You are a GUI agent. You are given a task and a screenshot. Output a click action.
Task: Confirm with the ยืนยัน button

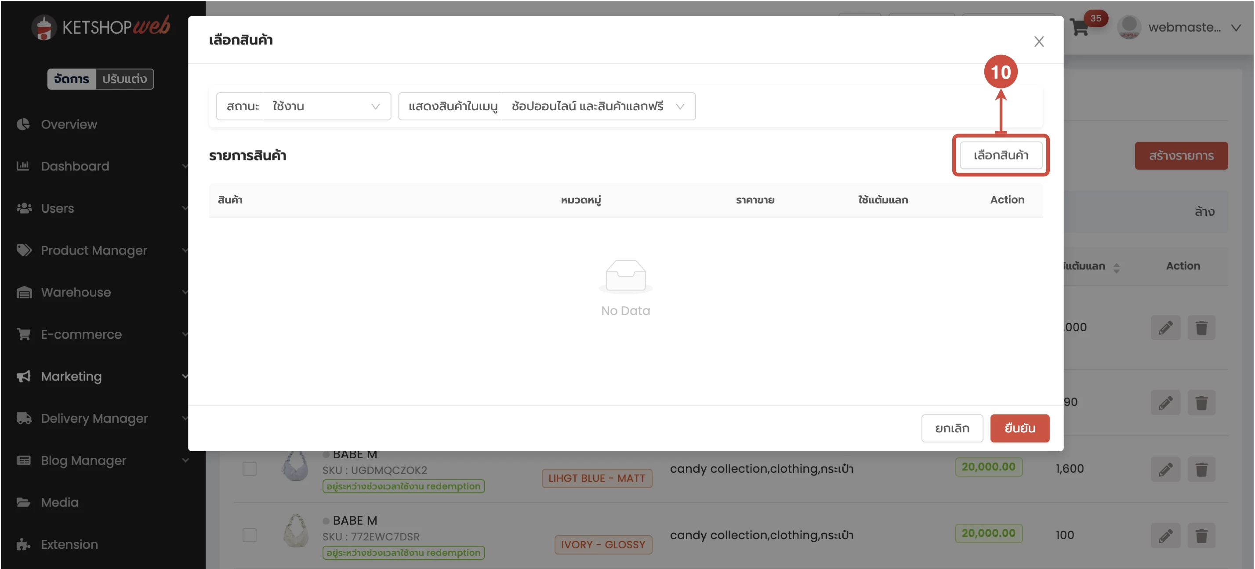click(x=1019, y=428)
